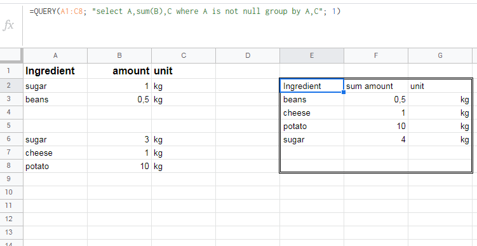Click '4' sum cell in column F
The image size is (477, 246).
point(376,139)
